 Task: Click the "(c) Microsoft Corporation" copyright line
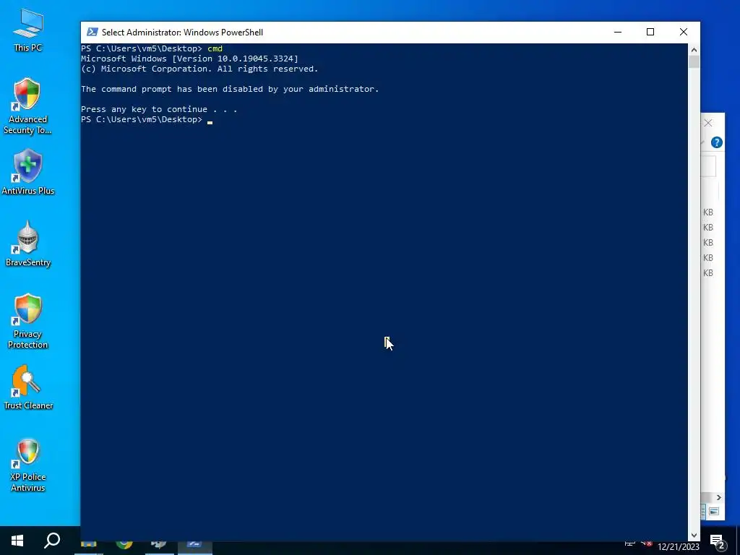[199, 69]
